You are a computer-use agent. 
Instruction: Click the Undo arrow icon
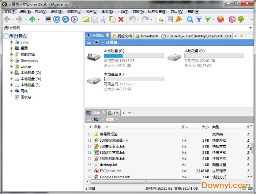[x=132, y=19]
